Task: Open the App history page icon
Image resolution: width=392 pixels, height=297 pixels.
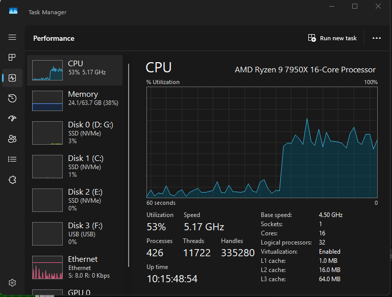Action: click(12, 98)
